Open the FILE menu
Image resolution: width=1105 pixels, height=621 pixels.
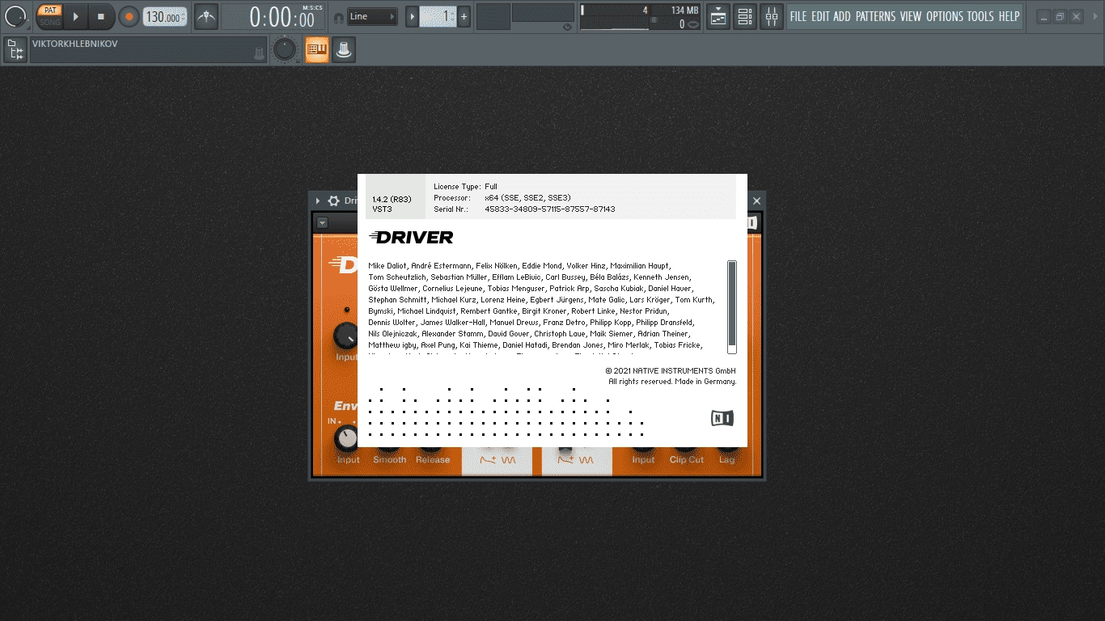coord(798,16)
